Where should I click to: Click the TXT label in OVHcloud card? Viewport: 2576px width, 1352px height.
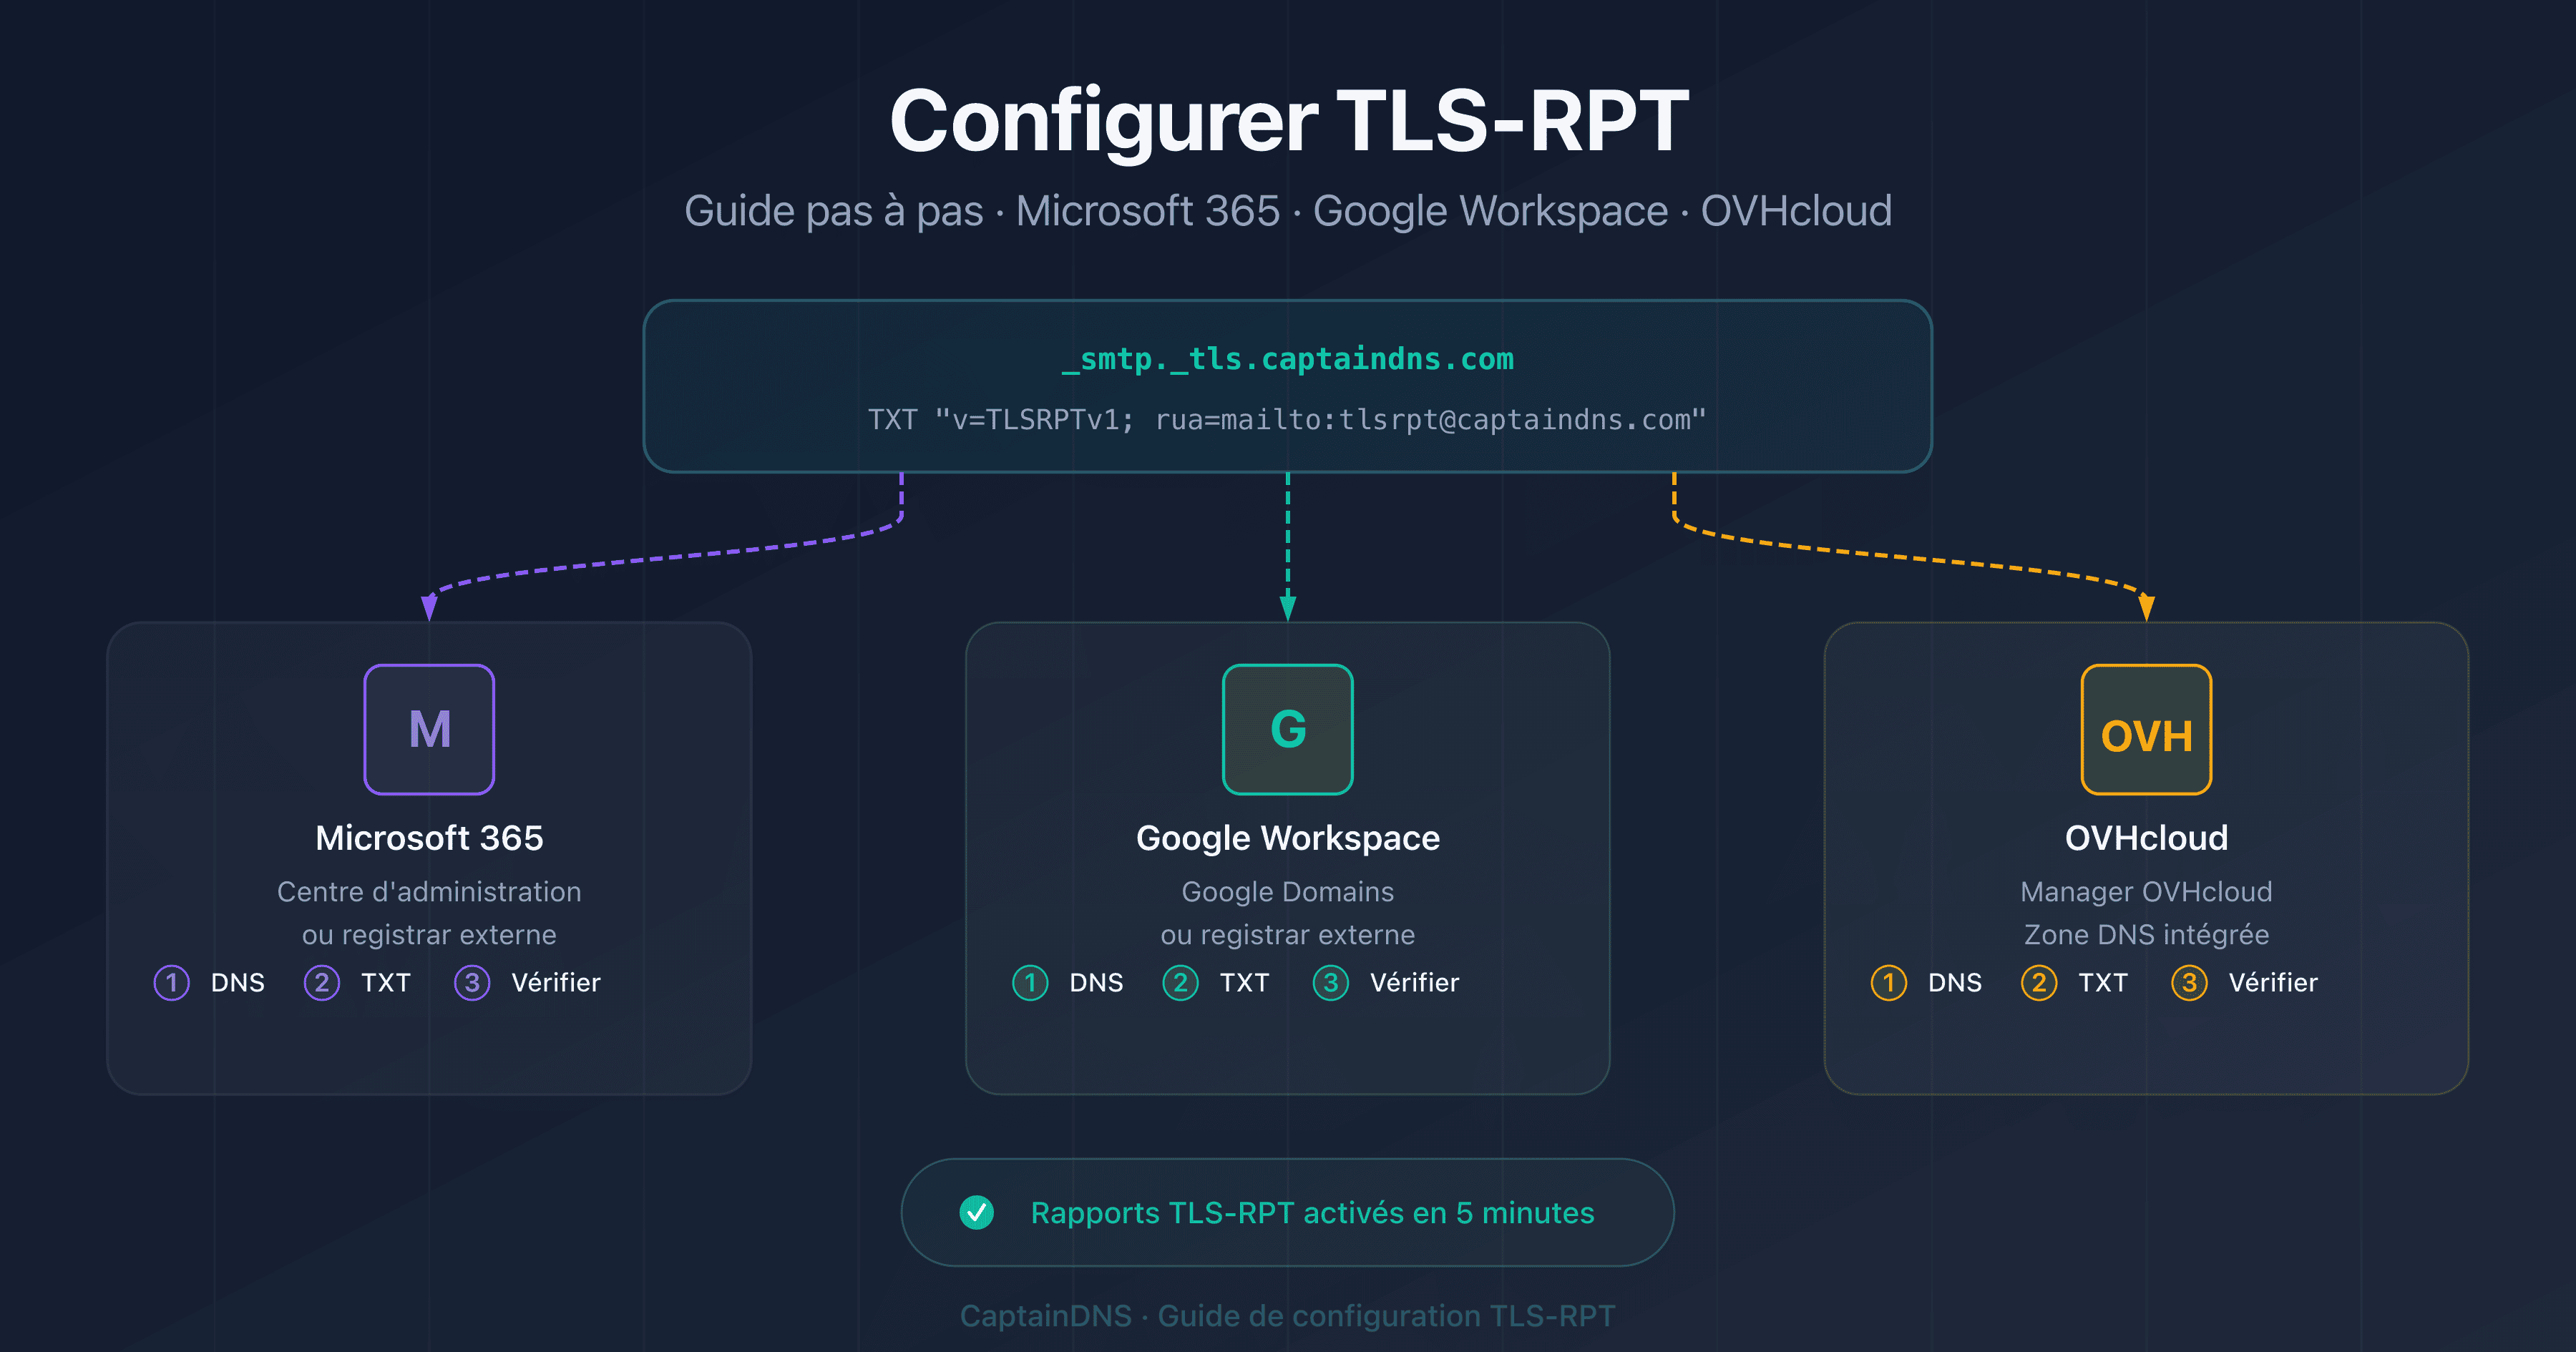[2103, 982]
